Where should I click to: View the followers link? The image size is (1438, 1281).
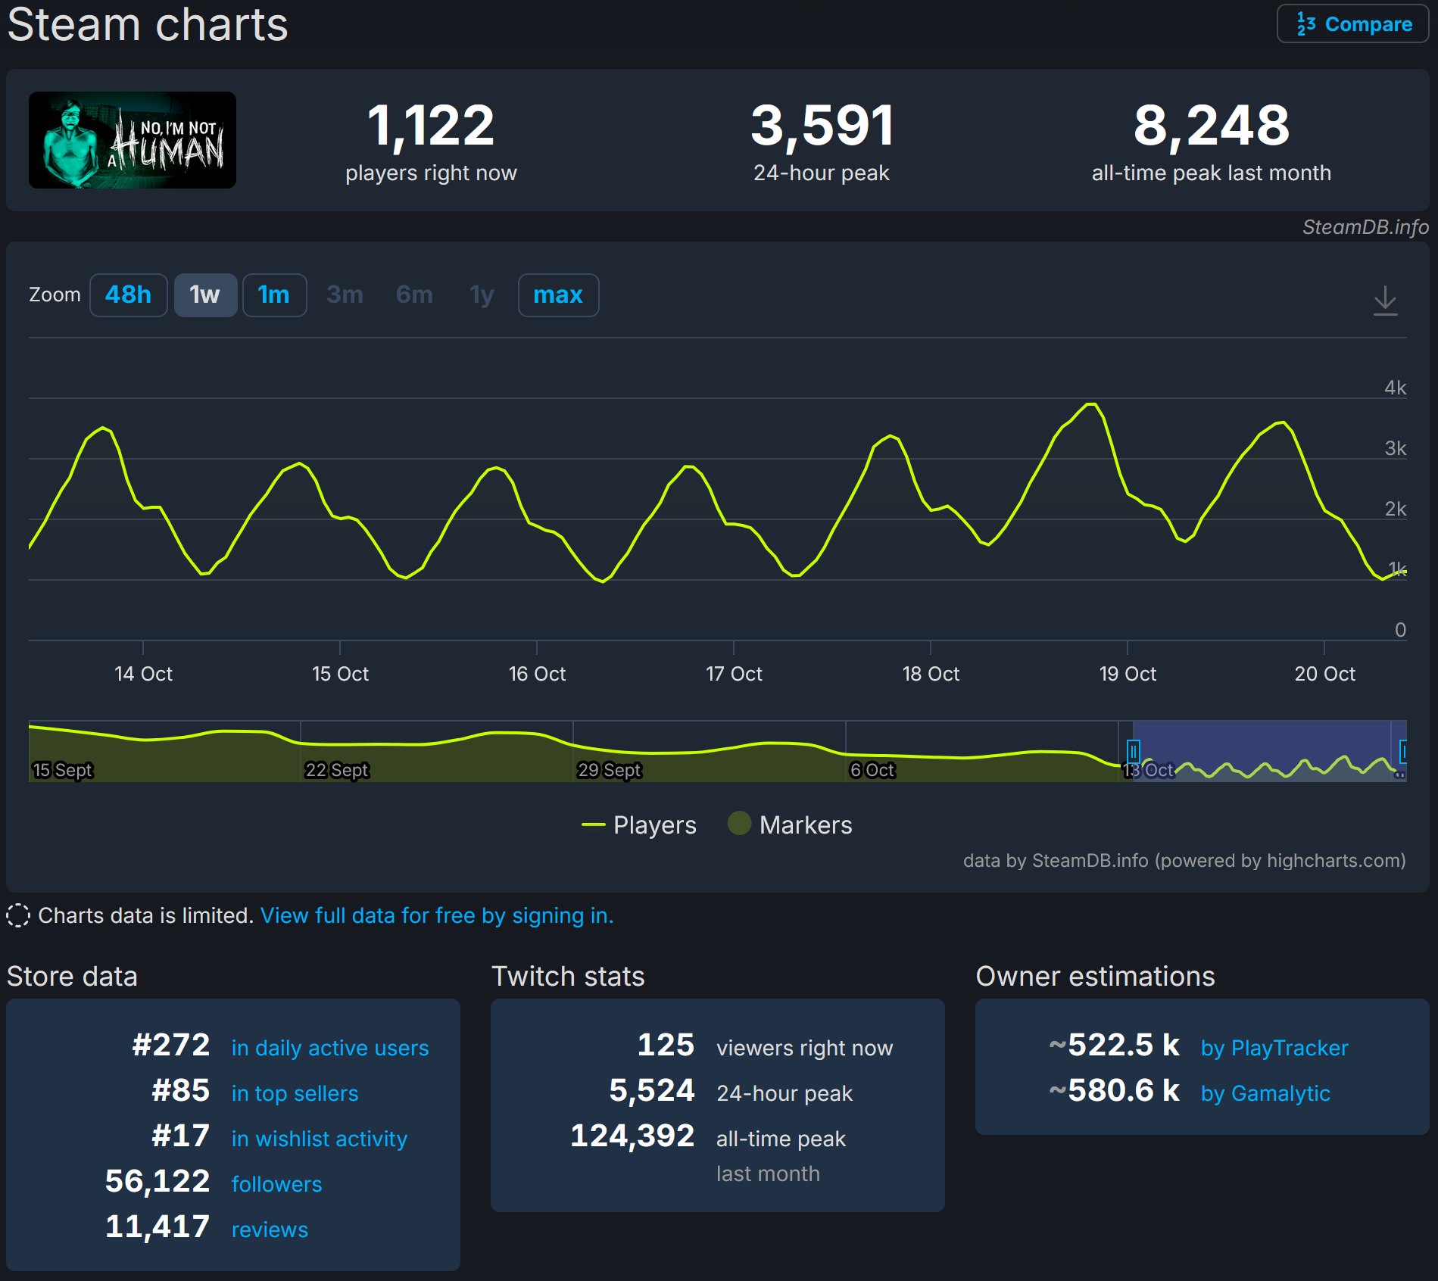coord(276,1184)
